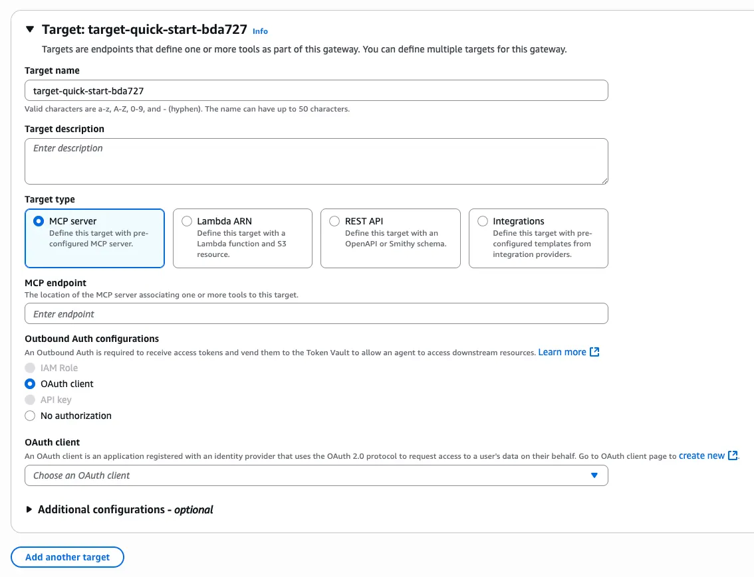Select the MCP server target type
This screenshot has width=754, height=577.
point(39,221)
